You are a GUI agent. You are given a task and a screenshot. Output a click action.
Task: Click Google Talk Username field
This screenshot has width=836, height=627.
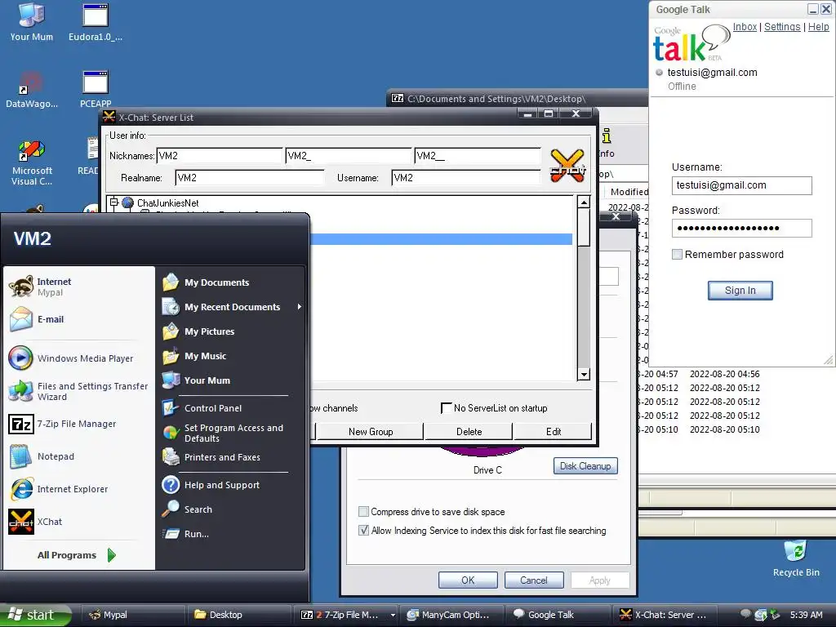point(741,185)
